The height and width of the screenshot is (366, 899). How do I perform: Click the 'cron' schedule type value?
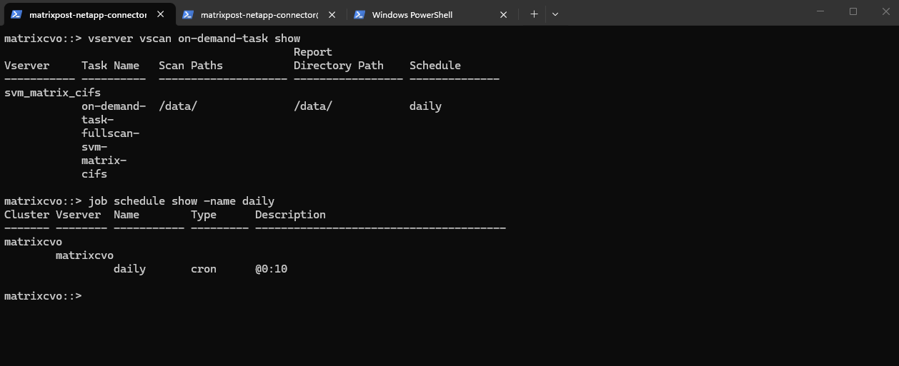pyautogui.click(x=204, y=269)
